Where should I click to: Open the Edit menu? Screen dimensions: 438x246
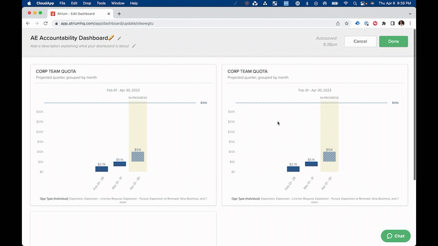point(74,3)
